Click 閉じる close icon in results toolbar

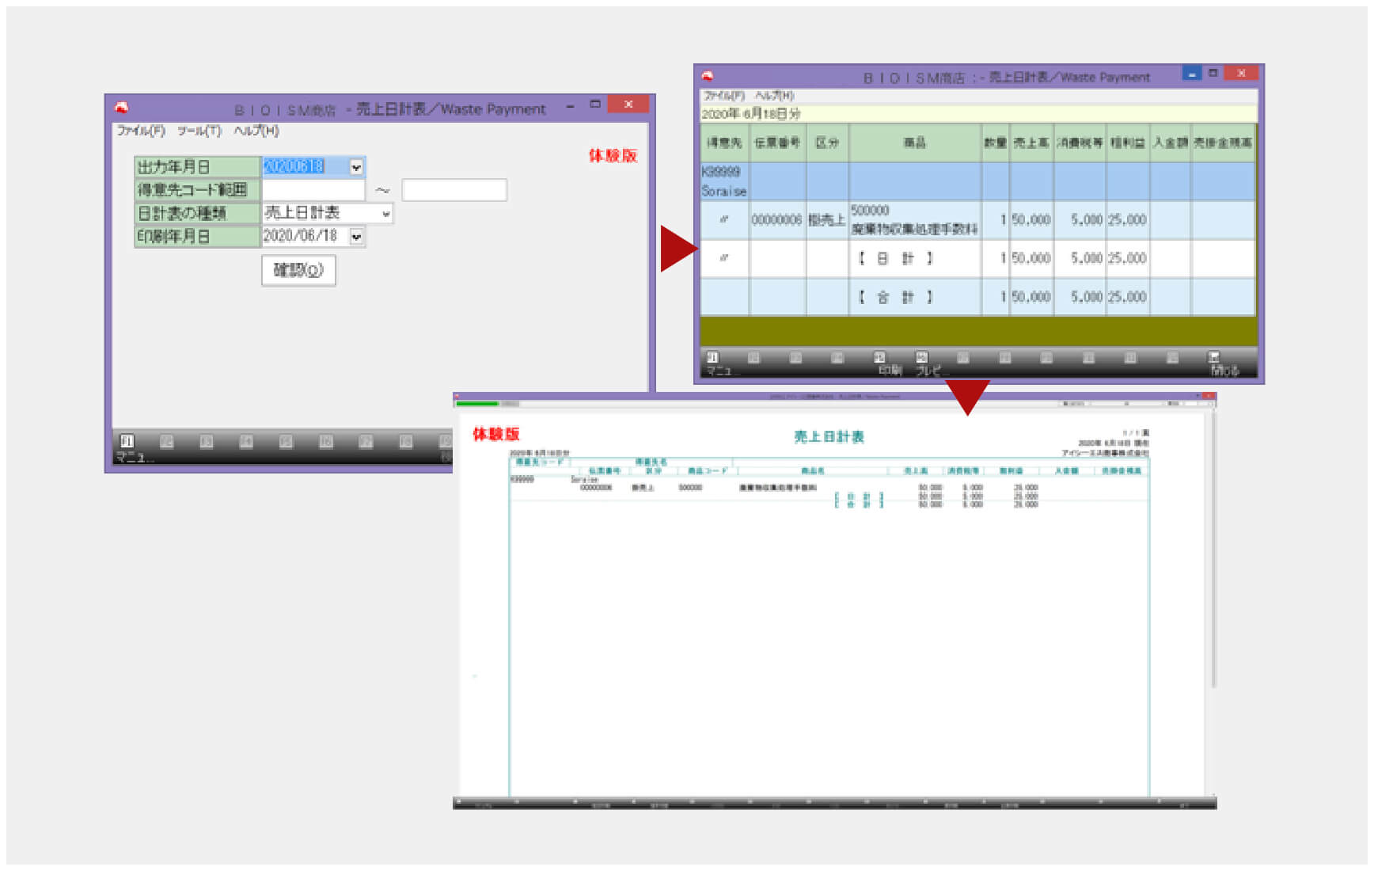[1214, 358]
